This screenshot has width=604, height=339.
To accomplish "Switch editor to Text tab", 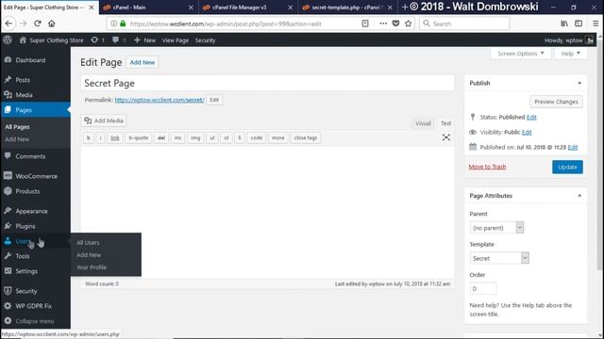I will [x=445, y=123].
